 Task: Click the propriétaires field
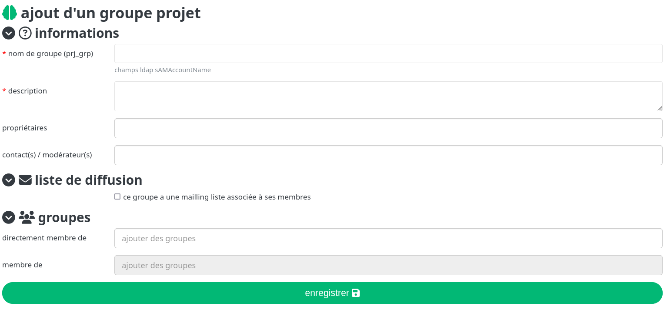388,128
